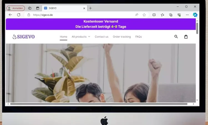Open split screen view

[154, 15]
